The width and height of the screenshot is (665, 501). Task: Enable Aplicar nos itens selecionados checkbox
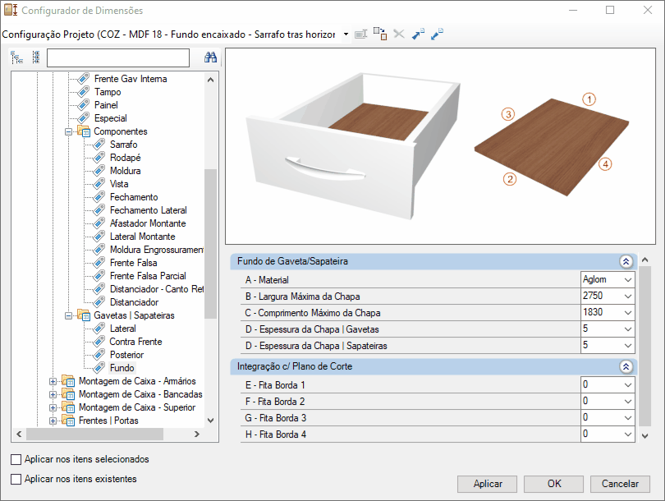16,459
